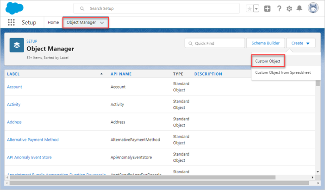325x190 pixels.
Task: Sort by the Label column header
Action: tap(13, 74)
